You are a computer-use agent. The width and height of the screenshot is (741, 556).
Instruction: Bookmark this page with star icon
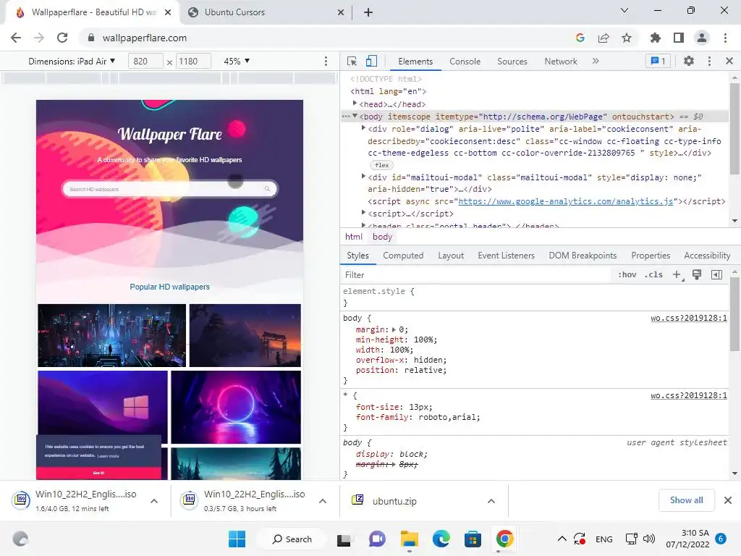(x=627, y=38)
